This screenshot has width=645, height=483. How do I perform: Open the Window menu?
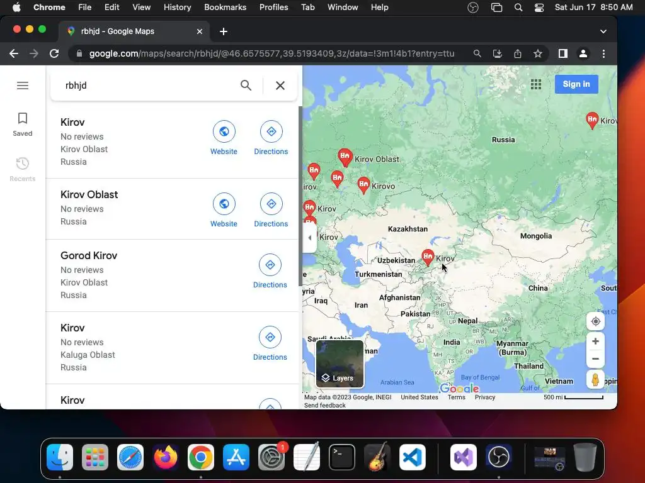click(343, 8)
